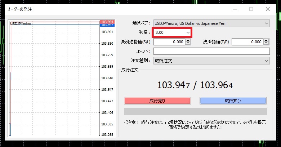Click the 決済逆指値(S/L) value field
Image resolution: width=281 pixels, height=147 pixels.
[170, 42]
